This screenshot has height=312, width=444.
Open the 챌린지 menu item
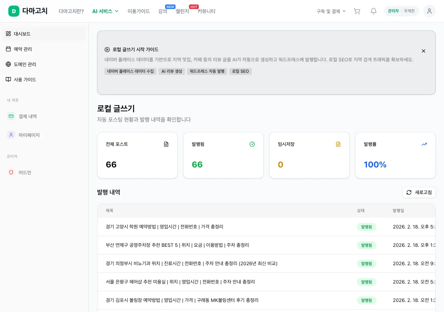[x=182, y=11]
